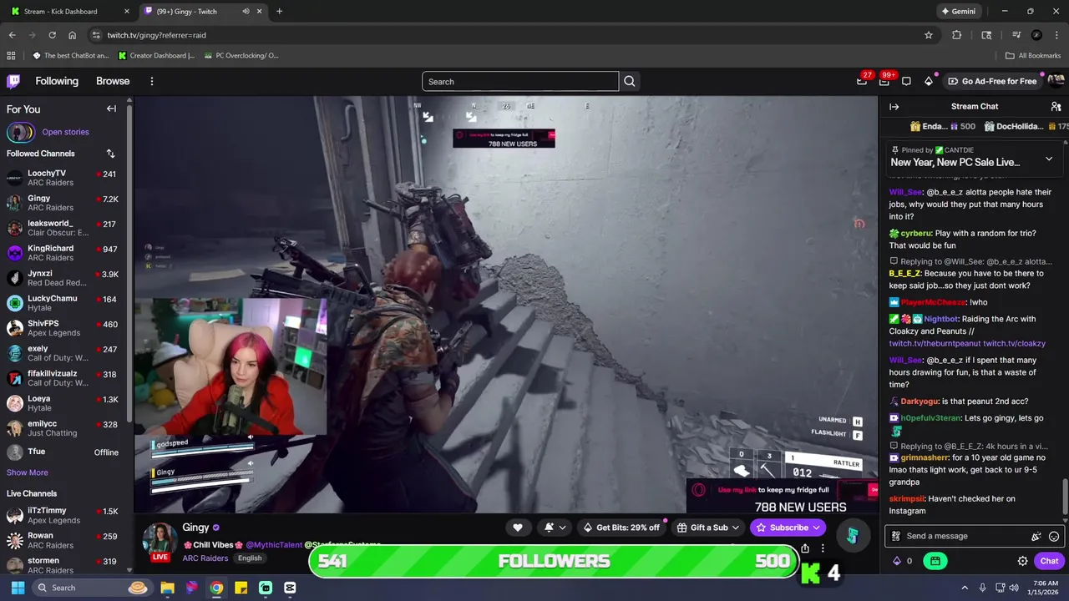Click Go Ad-Free for Free button
The width and height of the screenshot is (1069, 601).
coord(992,81)
